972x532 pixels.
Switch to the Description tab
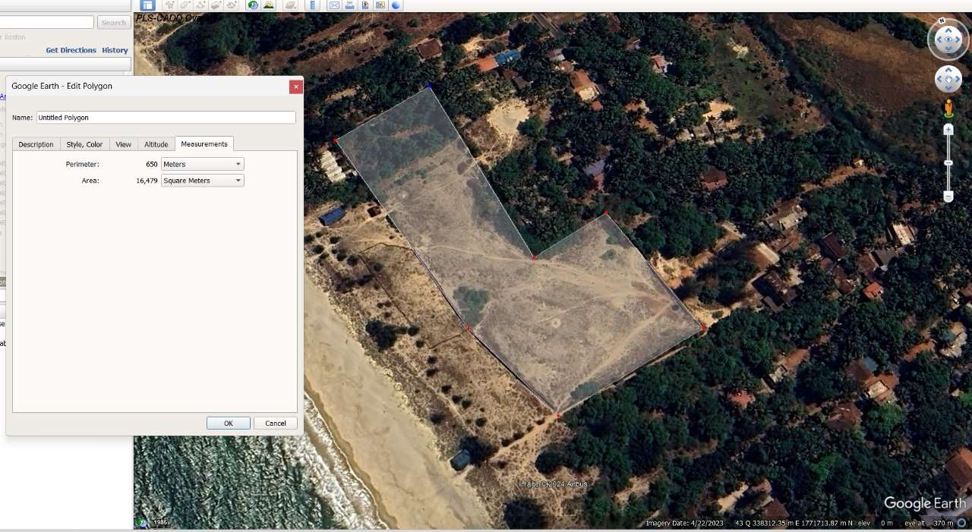(x=36, y=144)
